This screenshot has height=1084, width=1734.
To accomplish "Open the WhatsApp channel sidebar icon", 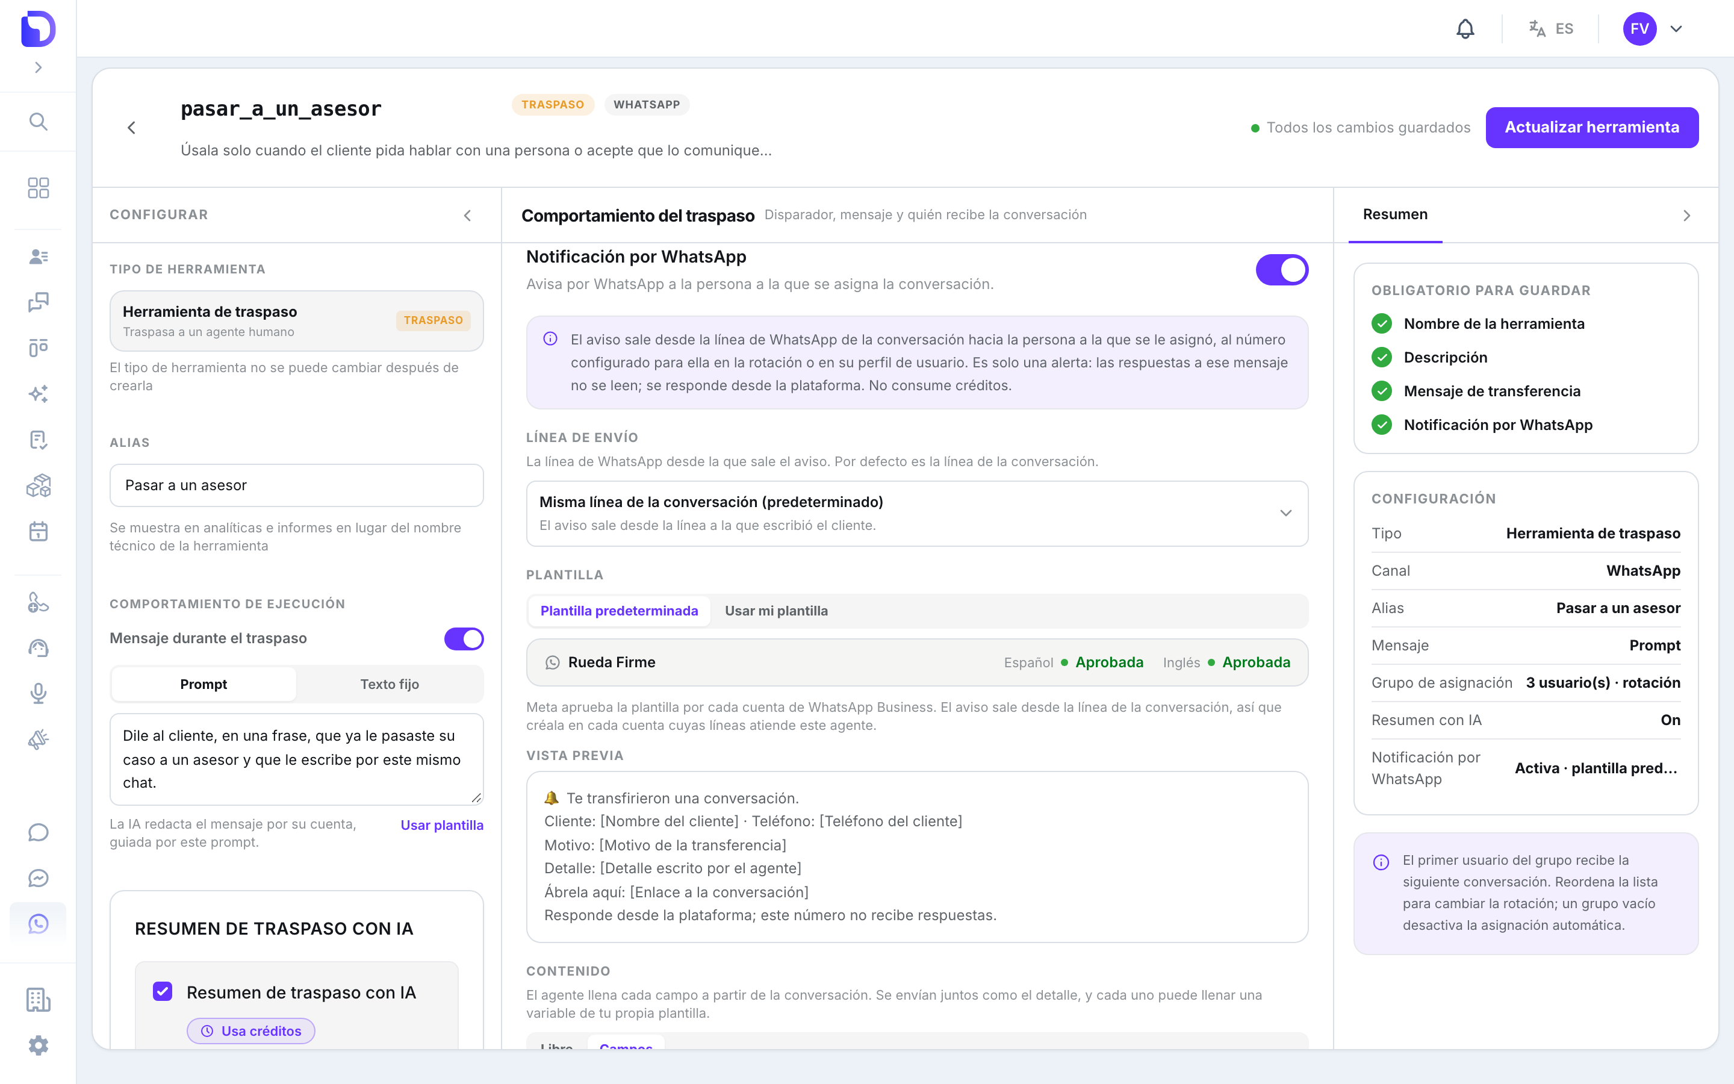I will click(x=38, y=924).
